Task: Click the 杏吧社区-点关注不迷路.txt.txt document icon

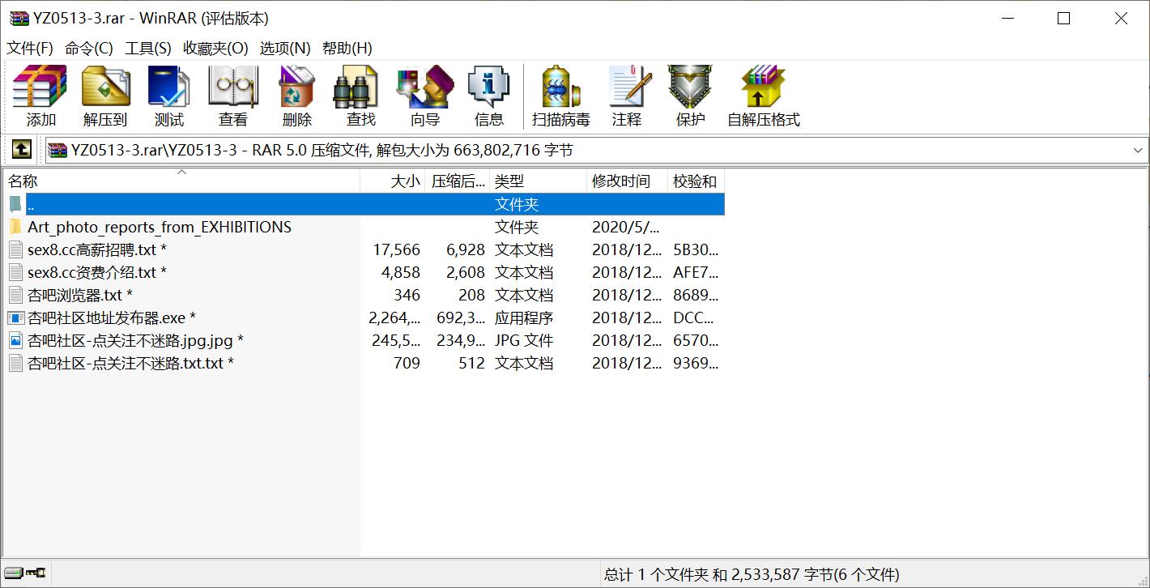Action: coord(16,363)
